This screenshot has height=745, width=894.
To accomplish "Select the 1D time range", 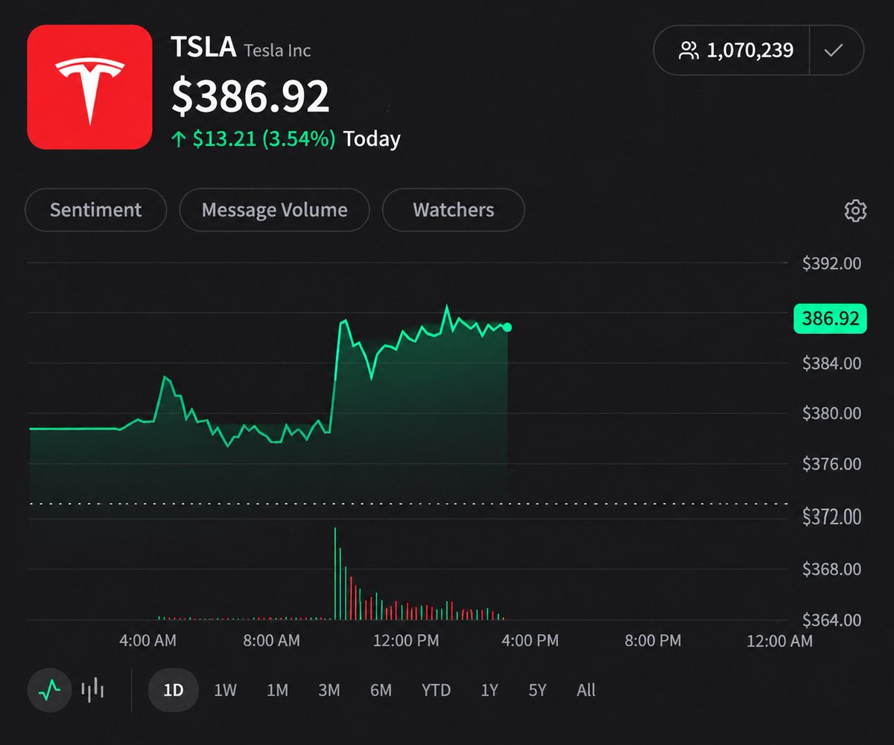I will 173,691.
